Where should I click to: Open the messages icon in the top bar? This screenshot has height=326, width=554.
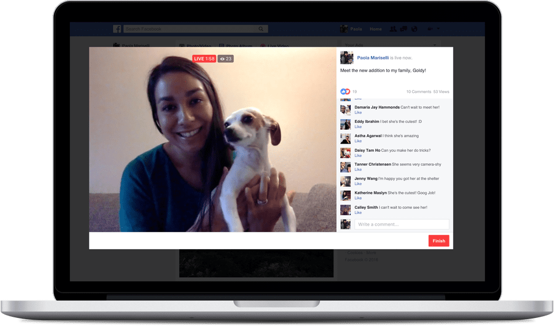click(x=403, y=29)
